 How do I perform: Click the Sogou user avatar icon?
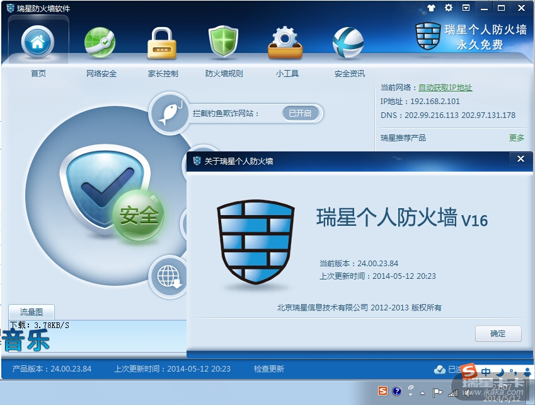[527, 372]
